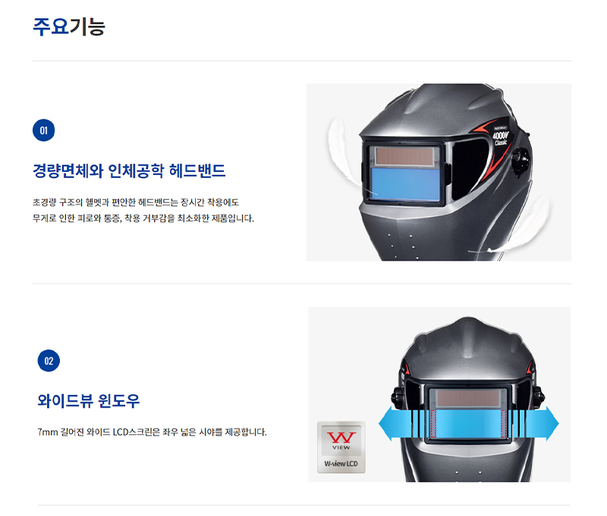
Task: Click the side adjustment knob on first helmet
Action: 521,160
